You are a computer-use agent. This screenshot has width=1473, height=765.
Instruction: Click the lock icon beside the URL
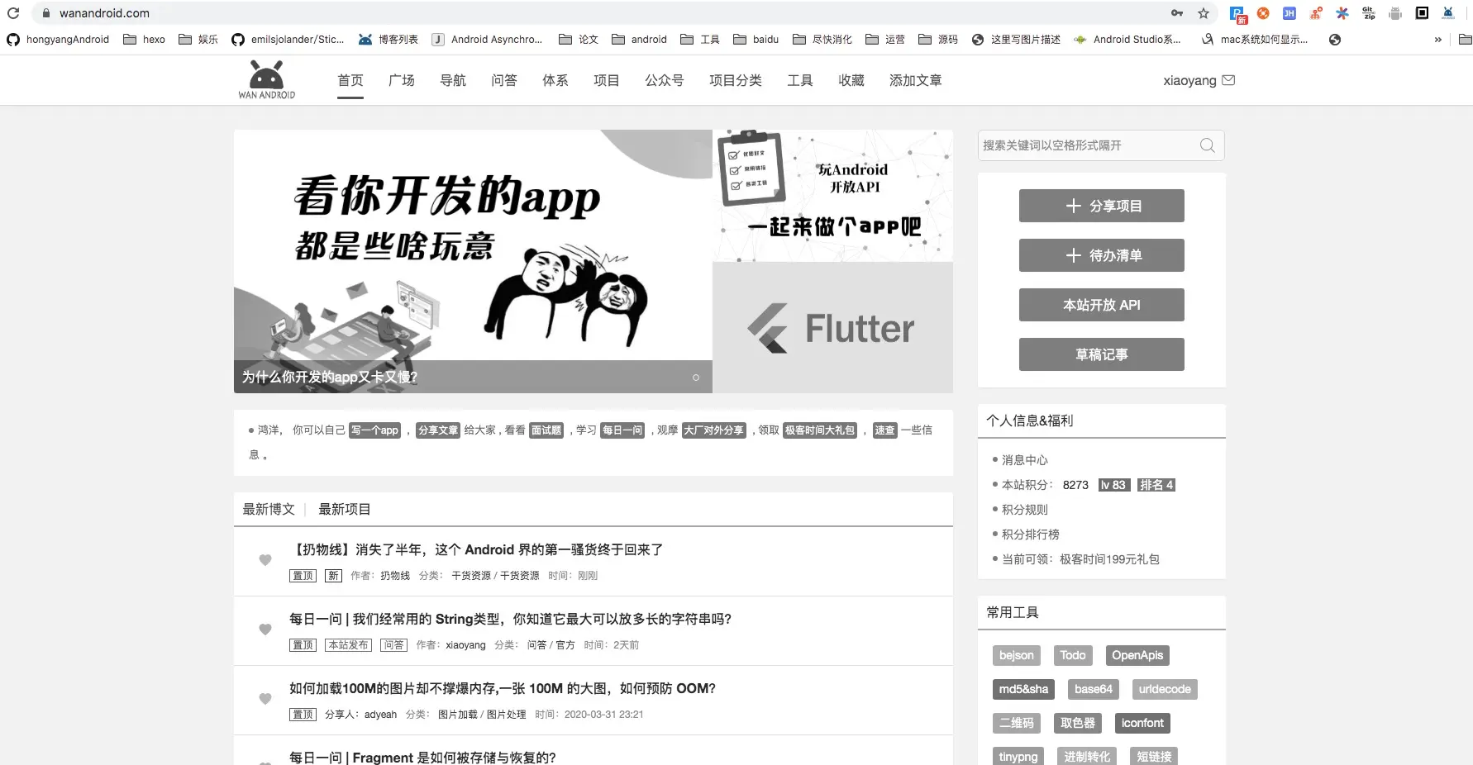pyautogui.click(x=46, y=13)
